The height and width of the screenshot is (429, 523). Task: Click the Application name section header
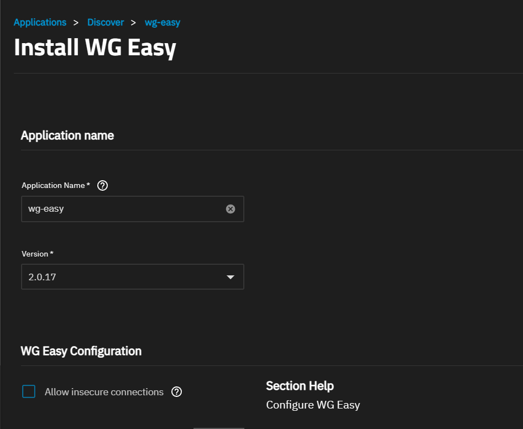click(x=67, y=135)
